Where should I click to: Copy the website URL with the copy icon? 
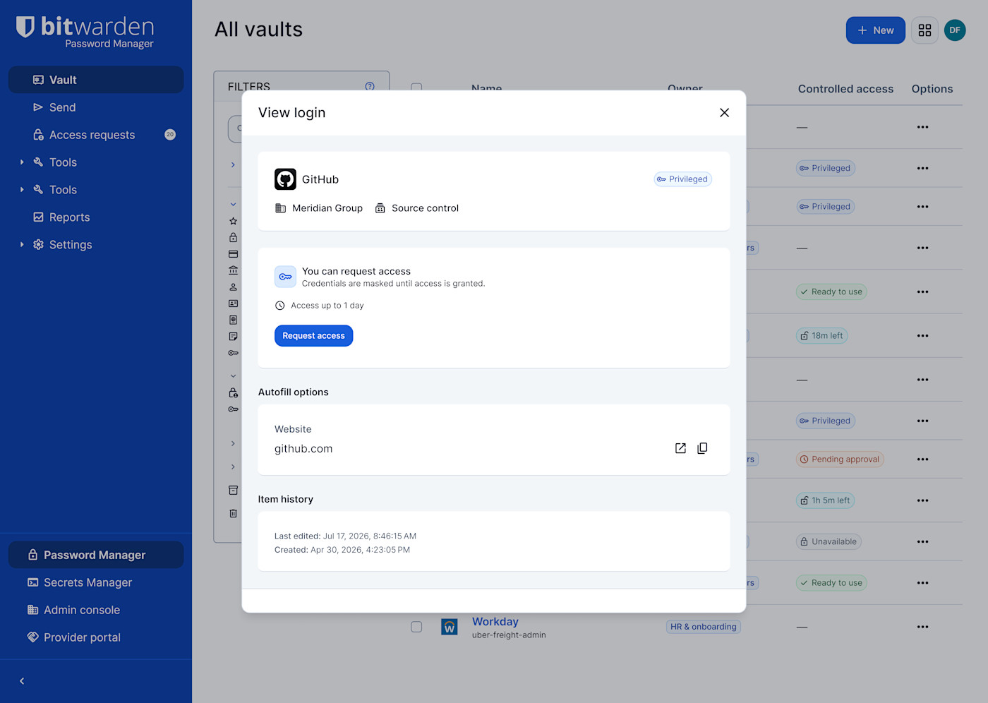coord(702,448)
